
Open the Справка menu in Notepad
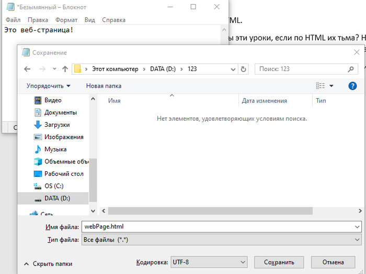[x=113, y=20]
